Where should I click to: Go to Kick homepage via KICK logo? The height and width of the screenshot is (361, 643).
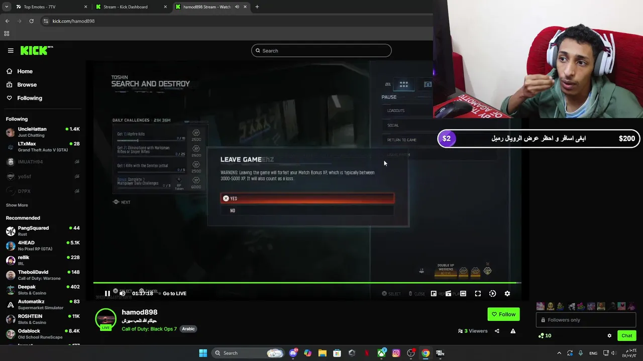click(x=37, y=50)
